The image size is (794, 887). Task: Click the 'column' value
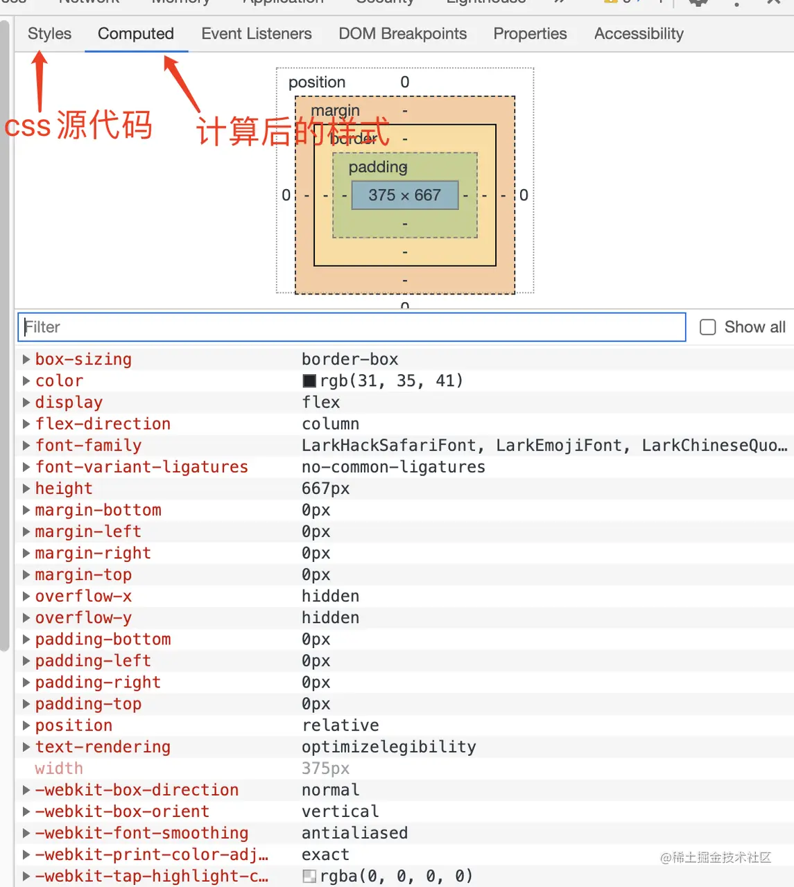[x=331, y=423]
